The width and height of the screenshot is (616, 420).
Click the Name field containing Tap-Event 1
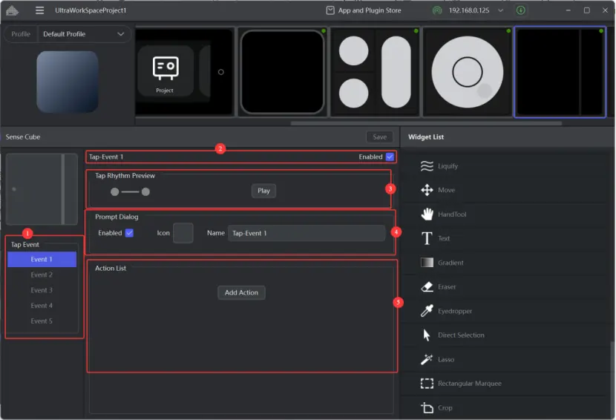pos(307,233)
